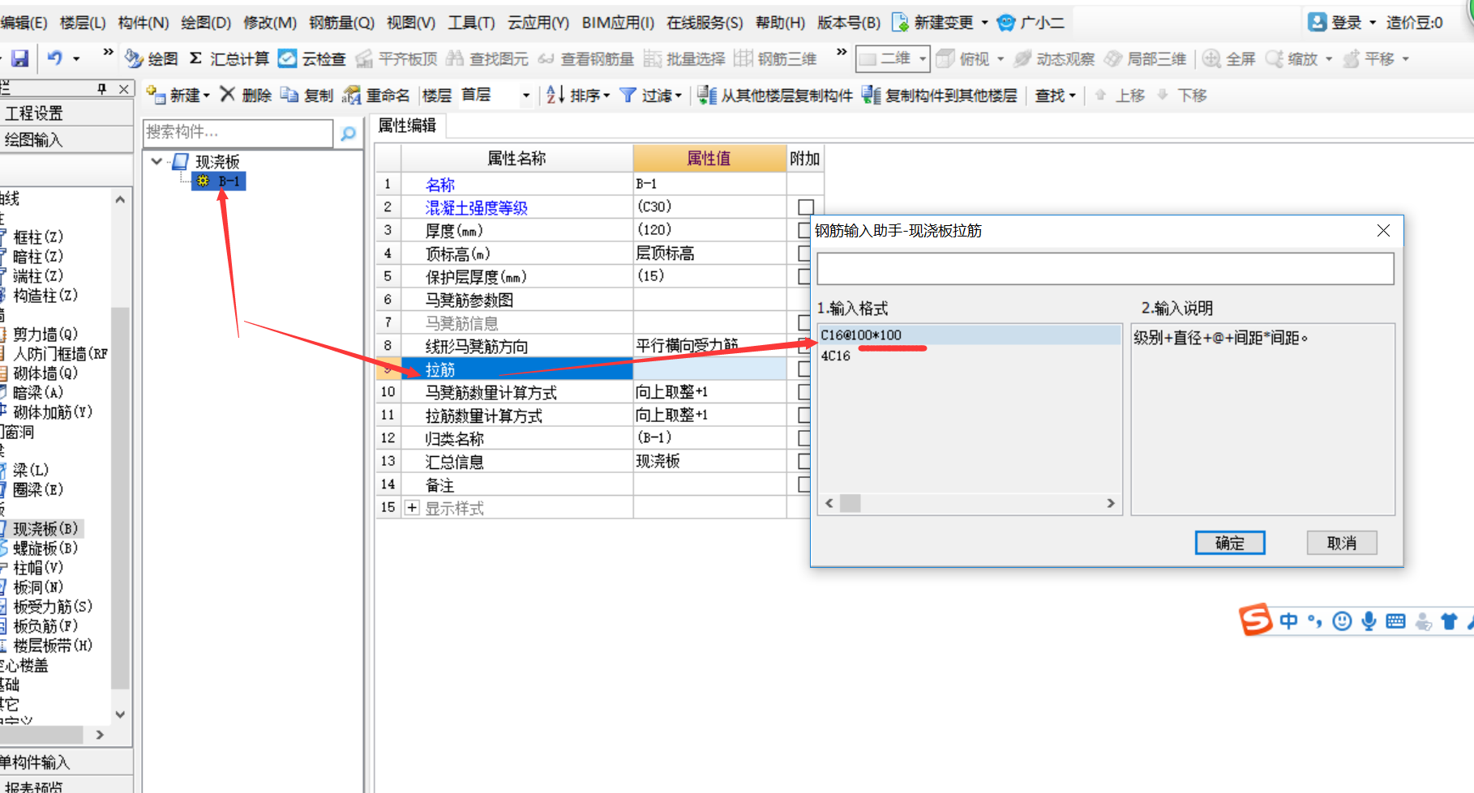
Task: Cancel dialog with 取消
Action: click(x=1342, y=543)
